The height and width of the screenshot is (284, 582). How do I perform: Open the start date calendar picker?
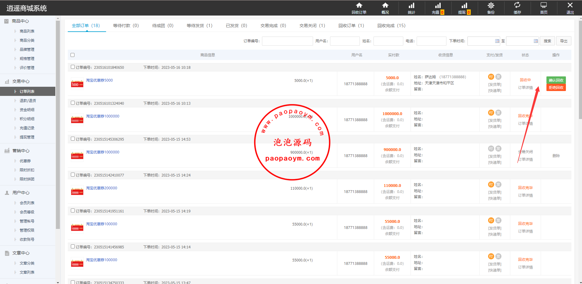click(497, 41)
